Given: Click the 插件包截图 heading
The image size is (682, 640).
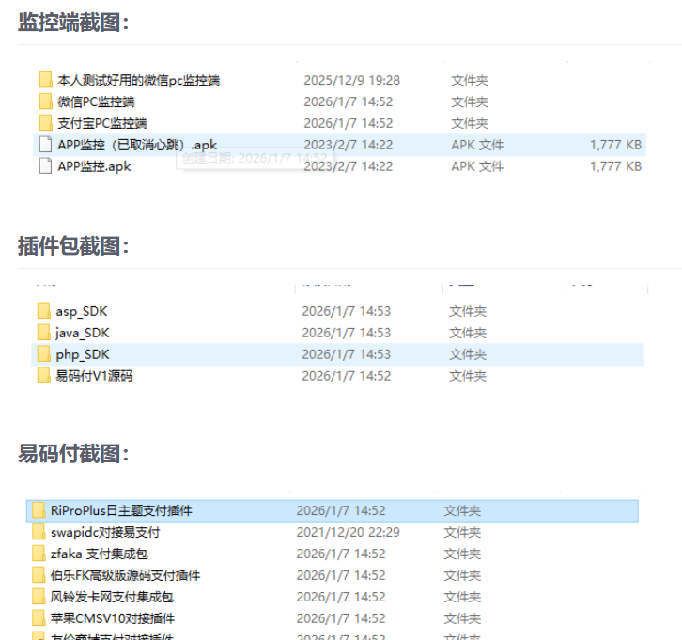Looking at the screenshot, I should [73, 246].
